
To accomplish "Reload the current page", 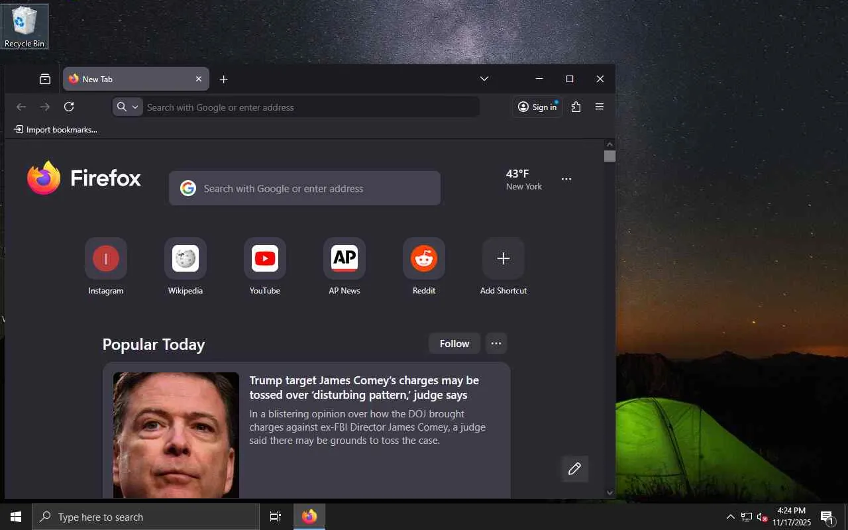I will (69, 107).
